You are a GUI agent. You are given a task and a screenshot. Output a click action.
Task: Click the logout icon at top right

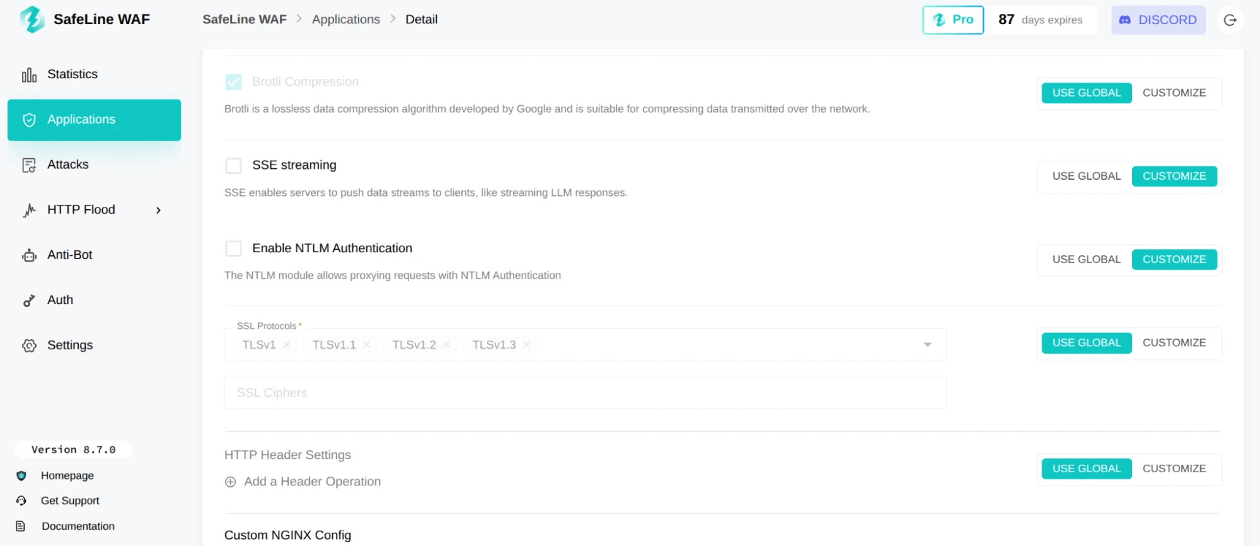1230,20
